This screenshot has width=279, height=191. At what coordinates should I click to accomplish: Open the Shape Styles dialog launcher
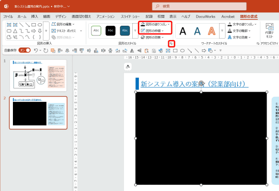[172, 44]
